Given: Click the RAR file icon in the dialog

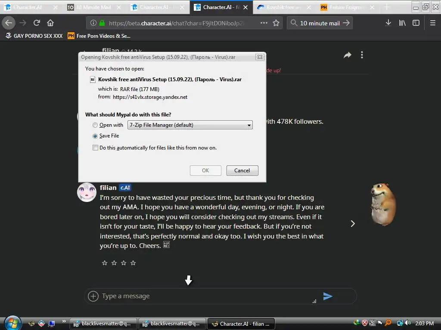Looking at the screenshot, I should [93, 79].
